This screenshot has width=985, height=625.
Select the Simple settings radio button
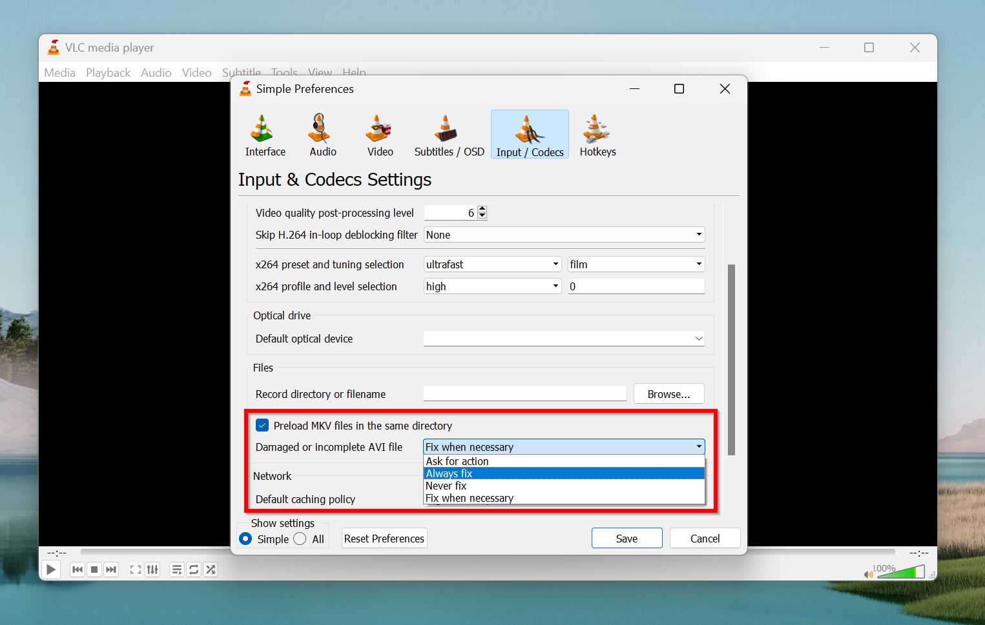click(x=245, y=539)
